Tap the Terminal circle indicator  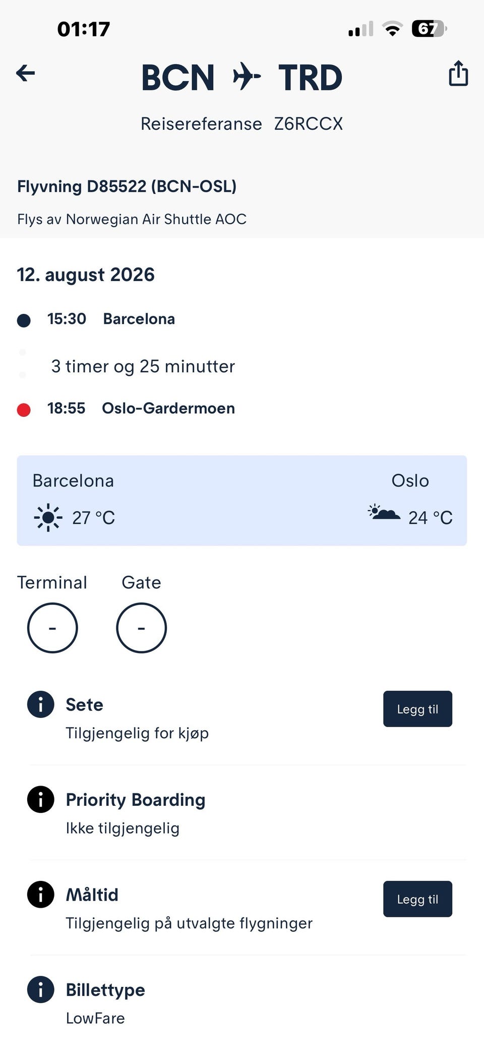[x=52, y=628]
